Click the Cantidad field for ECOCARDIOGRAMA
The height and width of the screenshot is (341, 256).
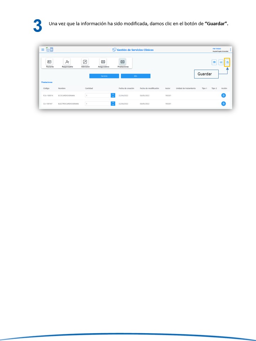98,95
